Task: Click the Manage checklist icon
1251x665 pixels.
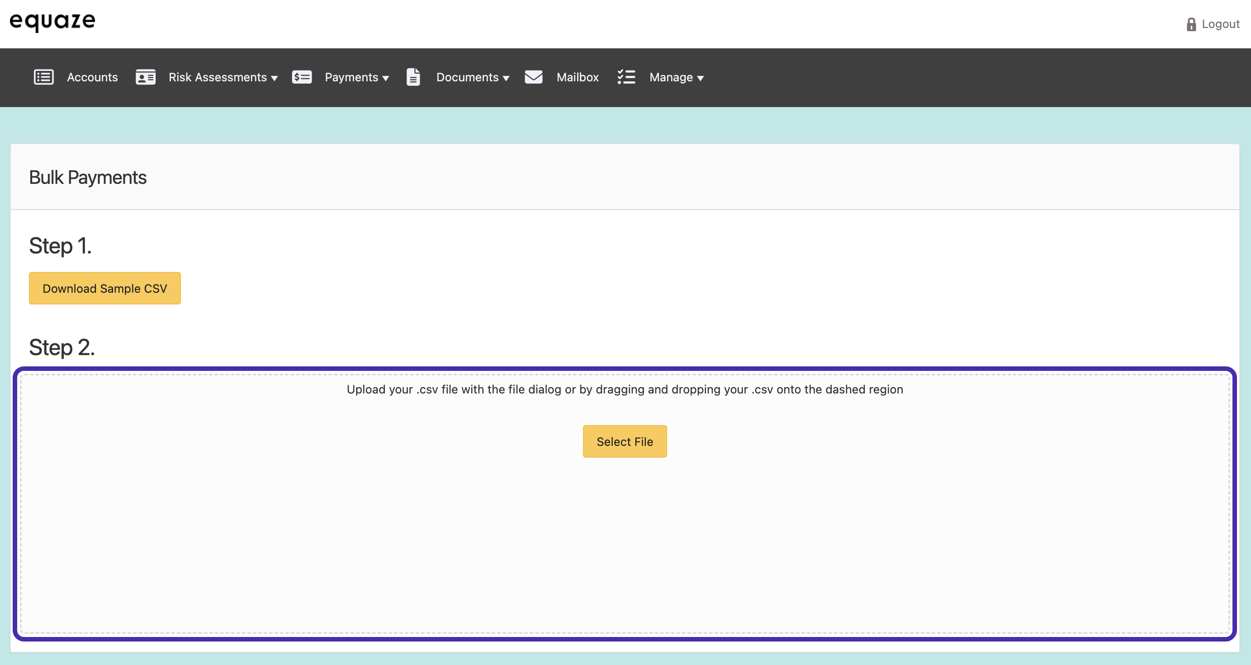Action: (626, 77)
